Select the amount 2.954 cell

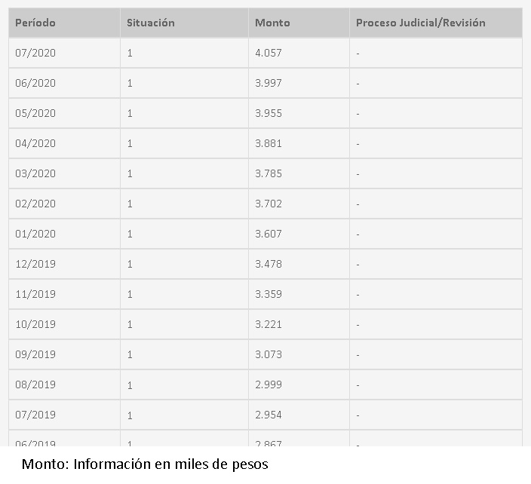(x=299, y=415)
